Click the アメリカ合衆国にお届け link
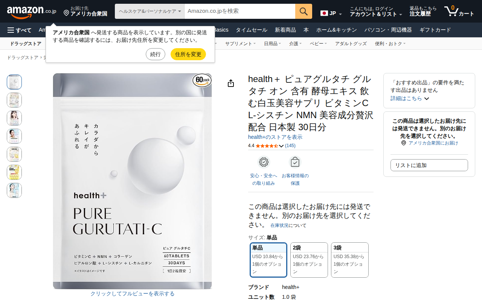Viewport: 482px width, 301px height. 433,143
